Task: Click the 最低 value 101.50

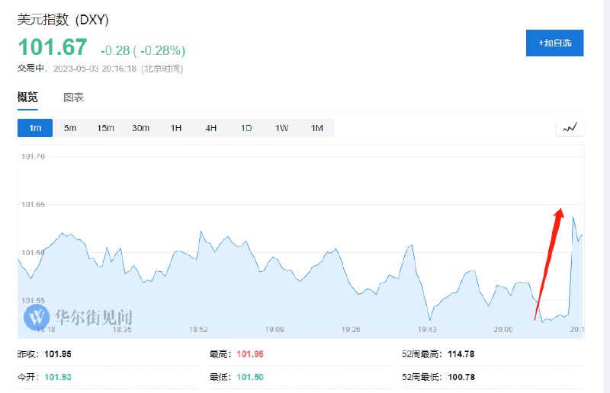Action: pos(250,377)
